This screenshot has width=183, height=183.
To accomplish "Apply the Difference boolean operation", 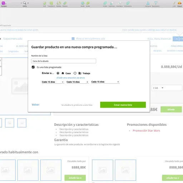I will (128, 3).
